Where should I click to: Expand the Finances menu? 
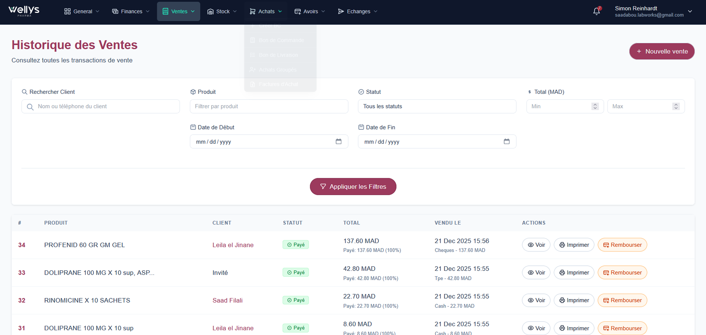(x=131, y=11)
